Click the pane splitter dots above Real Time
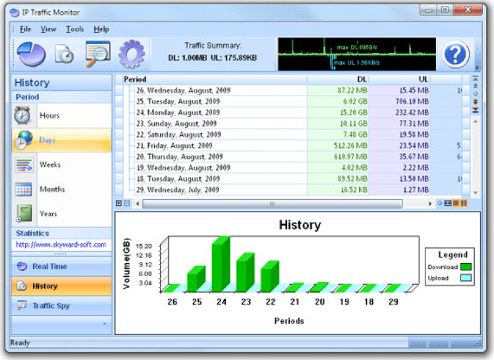Image resolution: width=494 pixels, height=360 pixels. pyautogui.click(x=61, y=254)
